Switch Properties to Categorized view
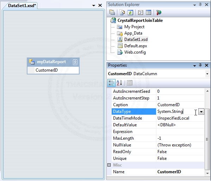 [111, 83]
